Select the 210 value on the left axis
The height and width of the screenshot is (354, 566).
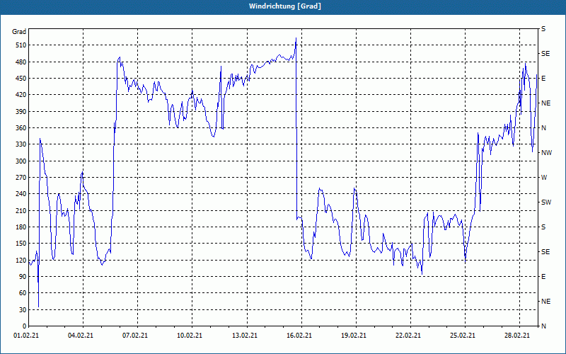(21, 210)
